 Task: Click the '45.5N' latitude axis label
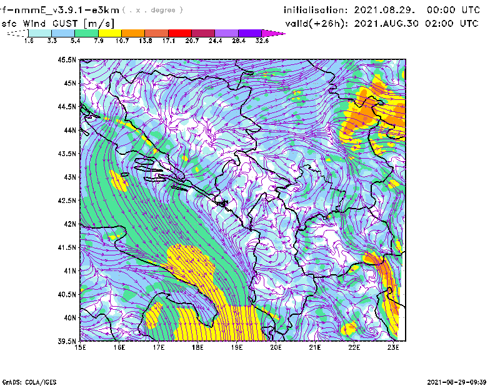click(x=67, y=59)
